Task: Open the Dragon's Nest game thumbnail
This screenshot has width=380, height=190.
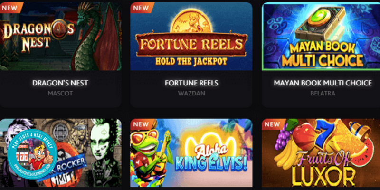Action: (61, 37)
